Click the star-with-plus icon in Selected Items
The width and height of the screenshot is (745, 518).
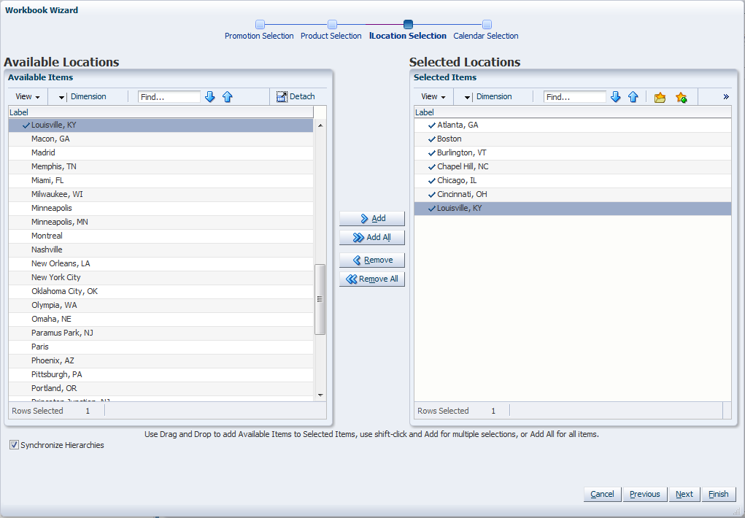pos(682,98)
